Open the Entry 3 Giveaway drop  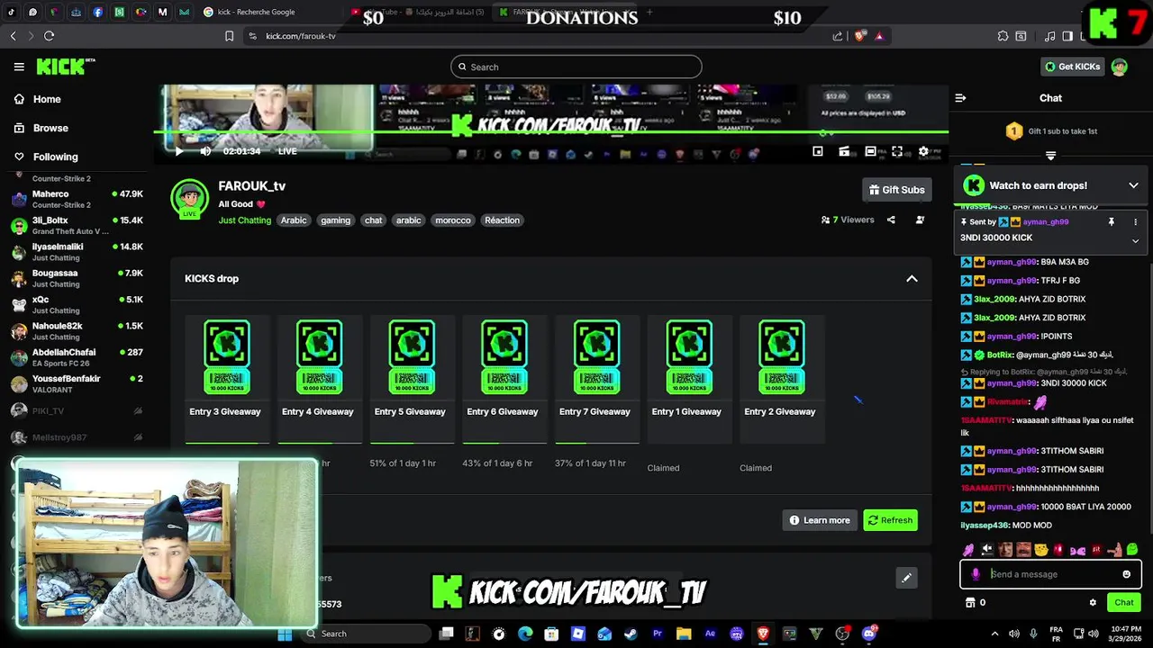(225, 378)
